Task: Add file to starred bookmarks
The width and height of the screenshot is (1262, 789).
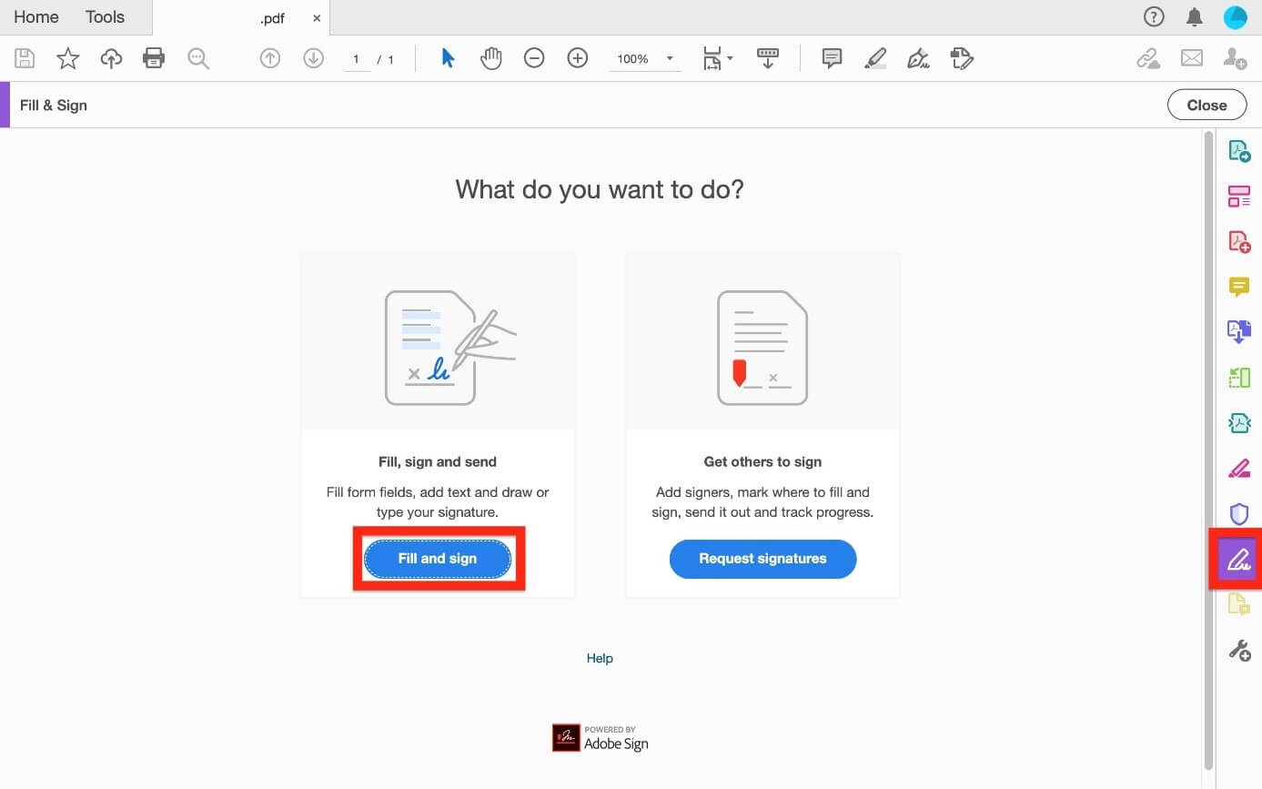Action: (x=68, y=59)
